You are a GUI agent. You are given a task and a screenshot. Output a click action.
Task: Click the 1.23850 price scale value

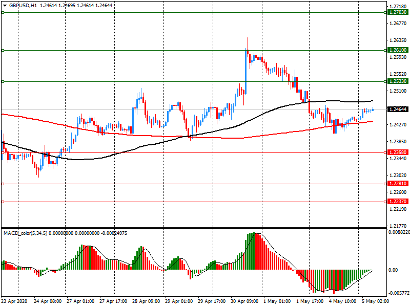pyautogui.click(x=398, y=142)
